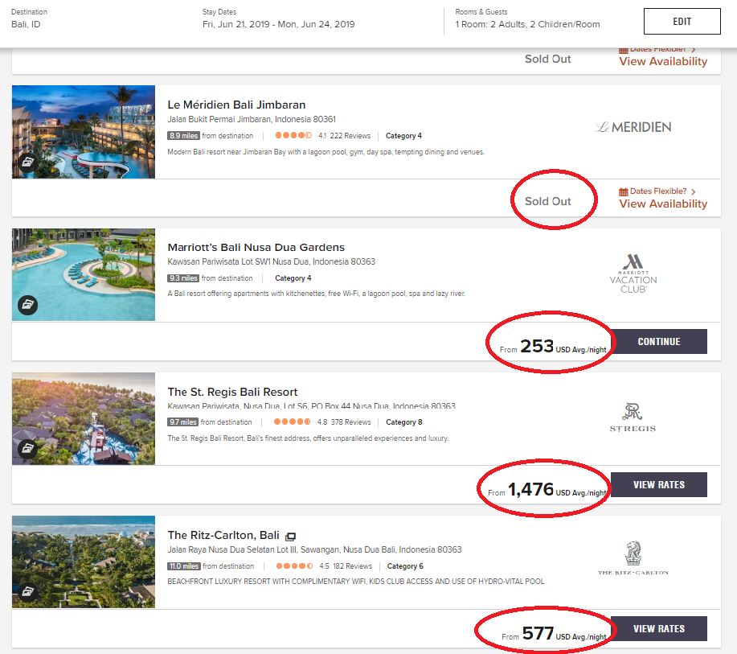Expand Dates Flexible chevron for Le Méridien

point(694,191)
